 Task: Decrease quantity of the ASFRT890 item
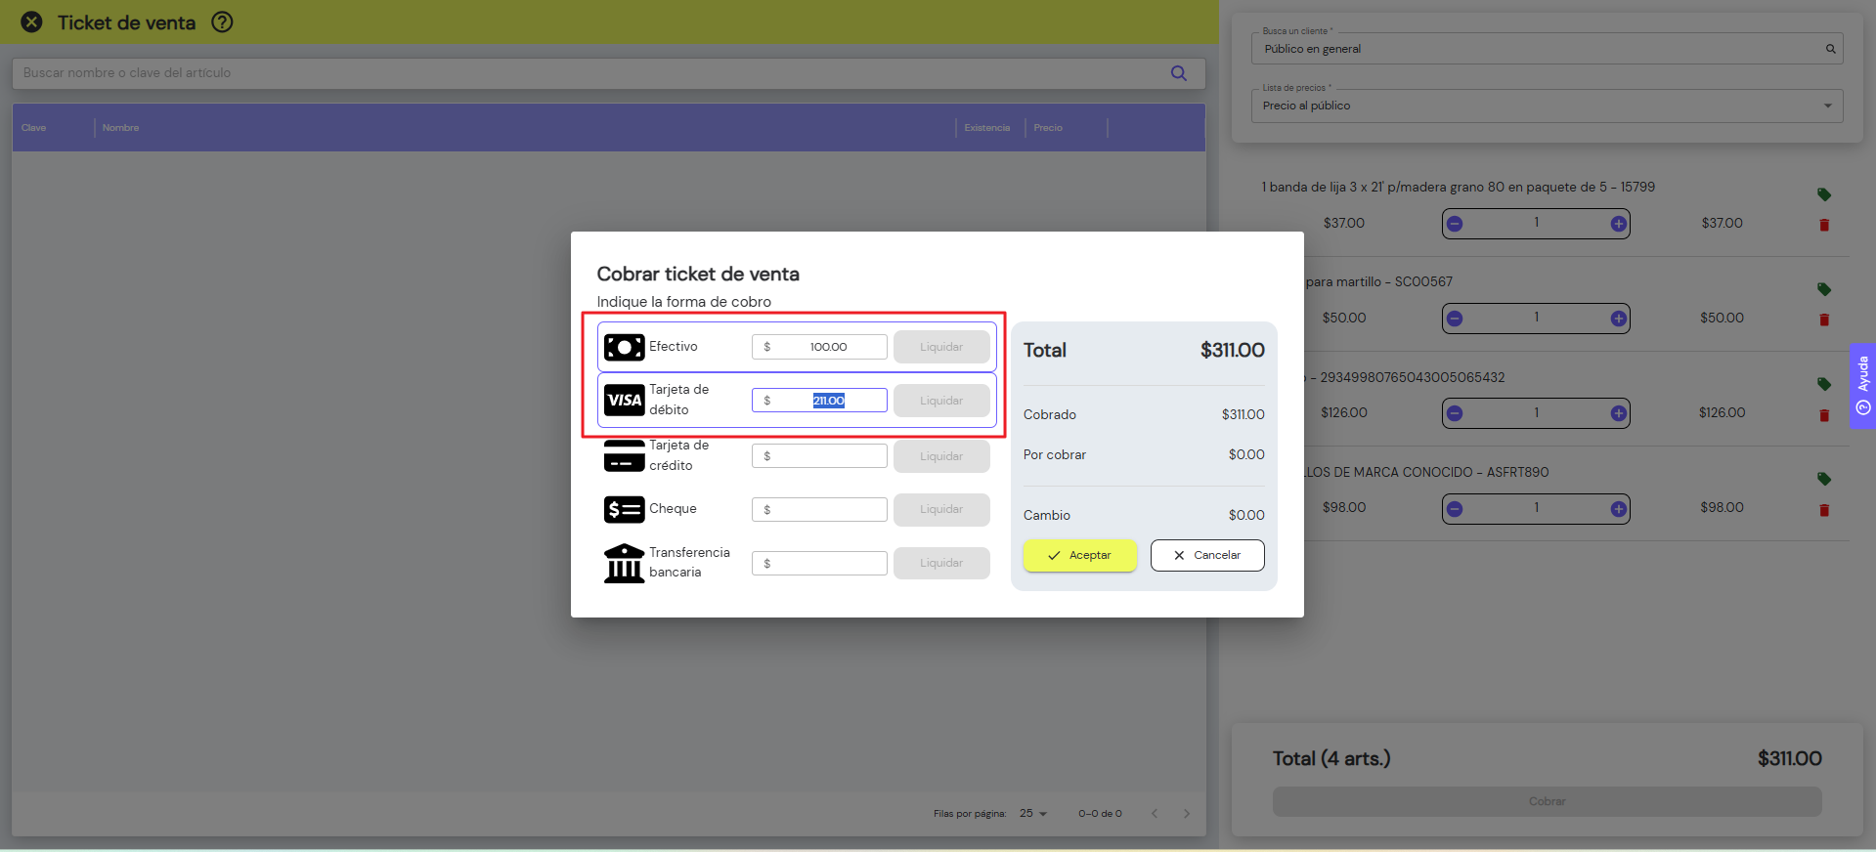pyautogui.click(x=1455, y=509)
